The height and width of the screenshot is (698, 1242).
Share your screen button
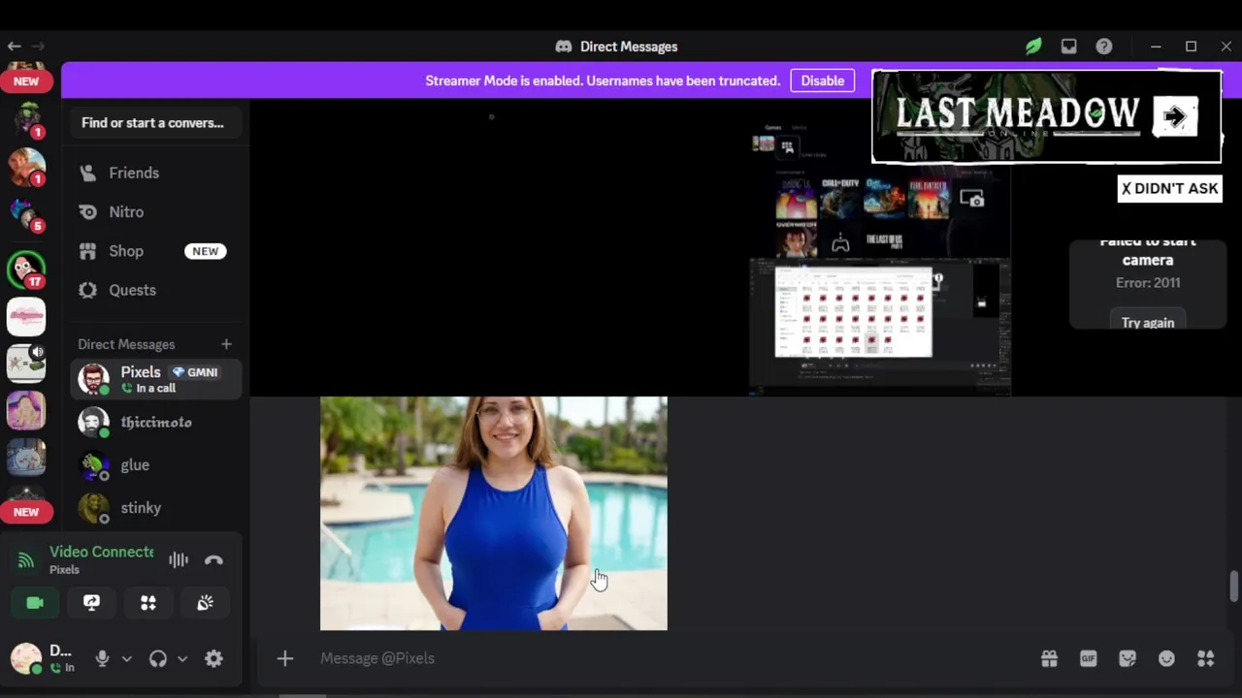pos(91,603)
